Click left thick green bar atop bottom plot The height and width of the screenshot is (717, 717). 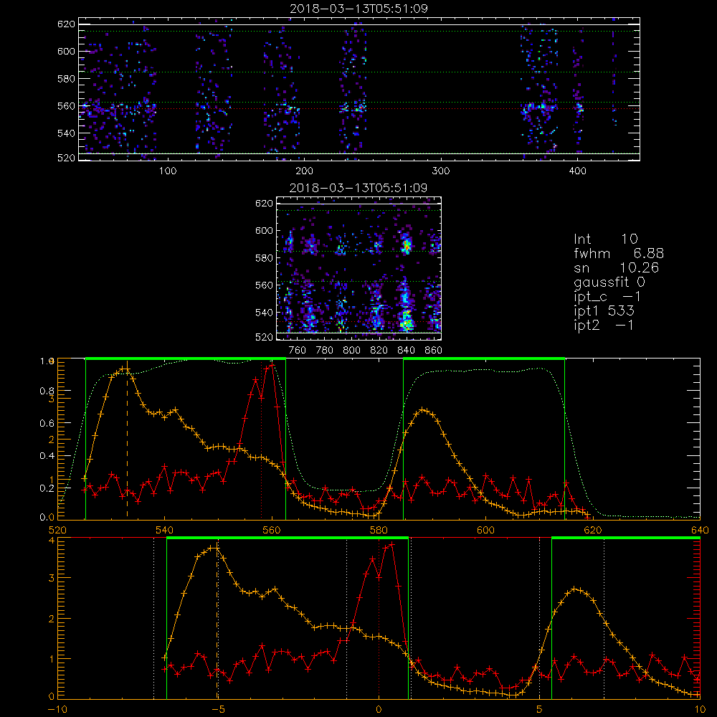coord(288,538)
